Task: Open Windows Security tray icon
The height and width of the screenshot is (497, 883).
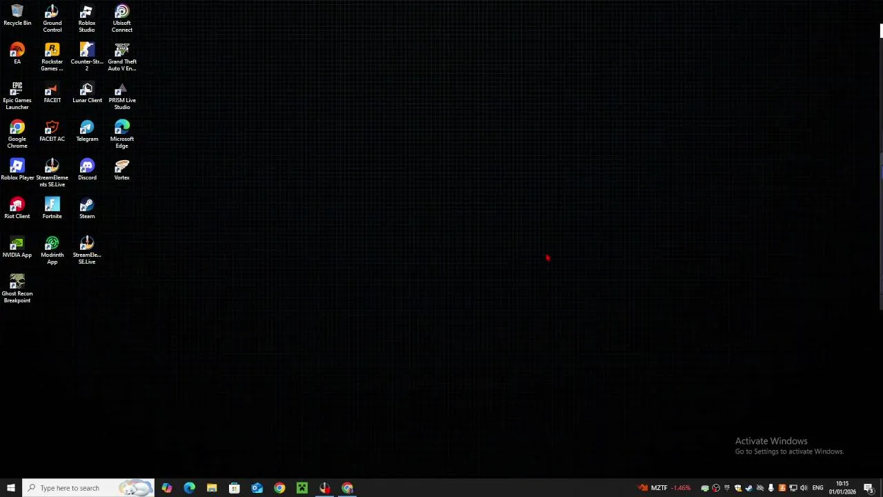Action: click(738, 488)
